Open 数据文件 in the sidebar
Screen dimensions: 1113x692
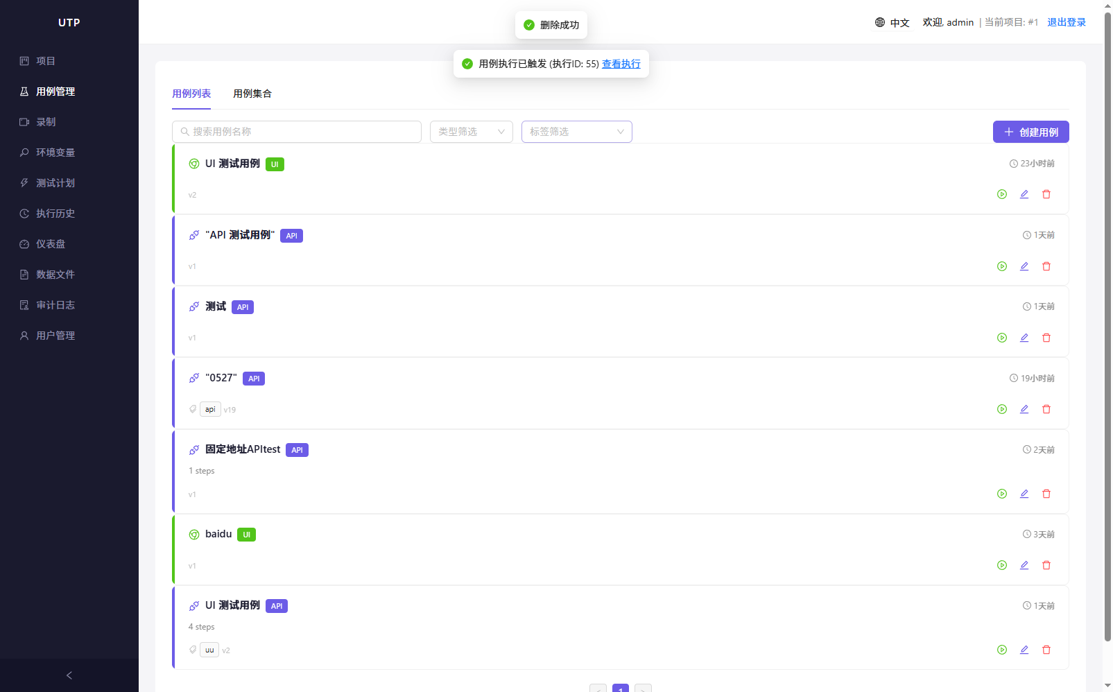point(69,275)
